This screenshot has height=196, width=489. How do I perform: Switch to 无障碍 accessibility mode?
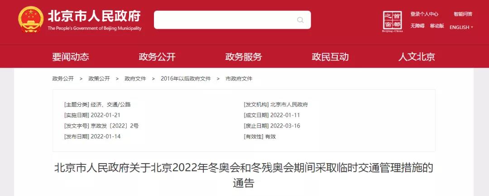coord(417,26)
